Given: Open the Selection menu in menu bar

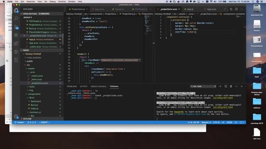Looking at the screenshot, I should (31, 2).
